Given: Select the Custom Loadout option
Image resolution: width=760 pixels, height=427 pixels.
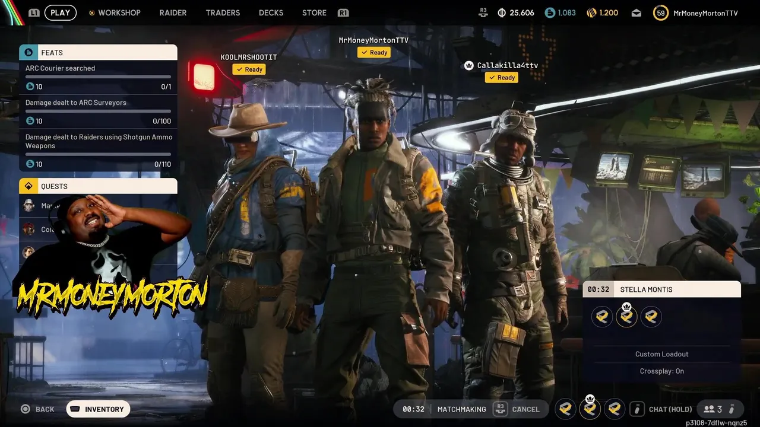Looking at the screenshot, I should point(661,354).
